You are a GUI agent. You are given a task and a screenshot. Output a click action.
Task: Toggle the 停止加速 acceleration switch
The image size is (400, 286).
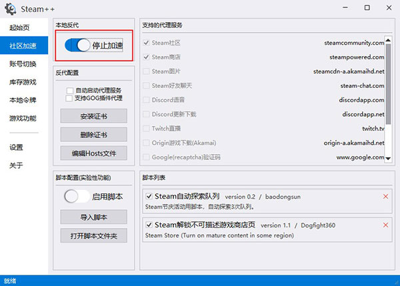(x=77, y=45)
